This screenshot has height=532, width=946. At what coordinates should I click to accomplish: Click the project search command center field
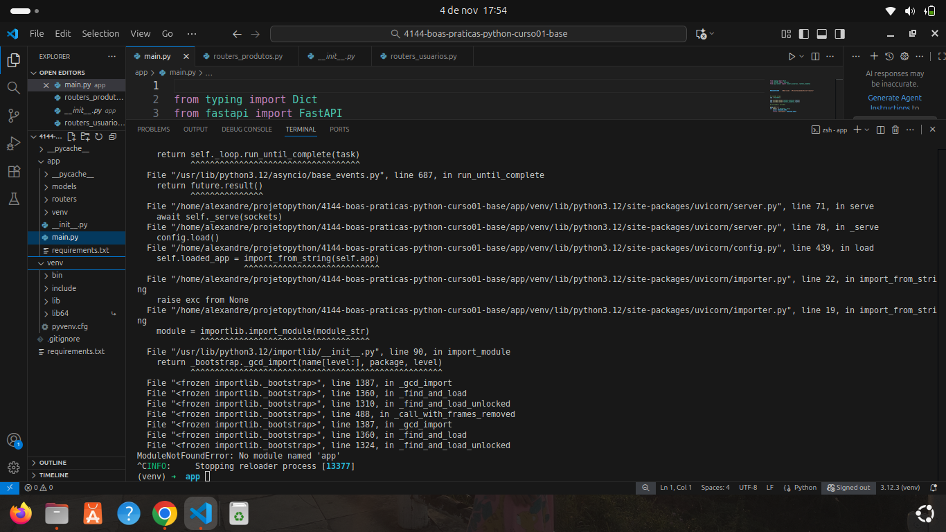(x=478, y=34)
